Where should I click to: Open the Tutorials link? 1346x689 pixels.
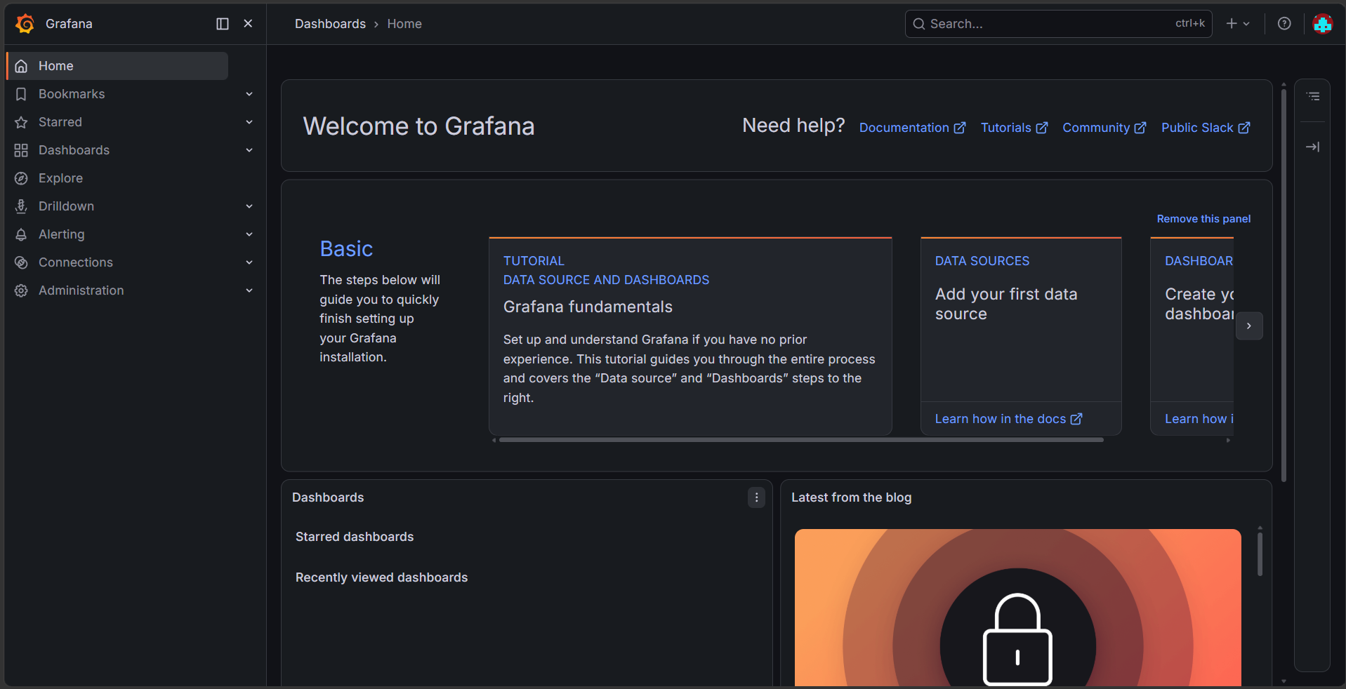(x=1014, y=128)
